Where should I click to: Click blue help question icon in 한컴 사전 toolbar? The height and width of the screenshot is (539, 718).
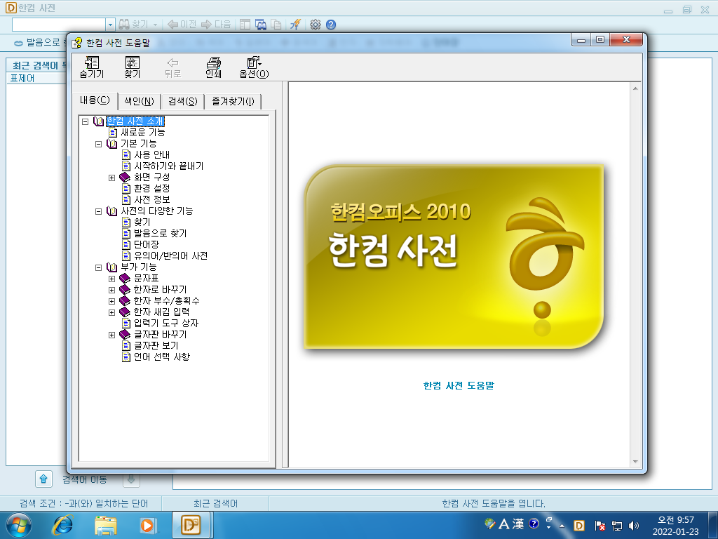[331, 25]
